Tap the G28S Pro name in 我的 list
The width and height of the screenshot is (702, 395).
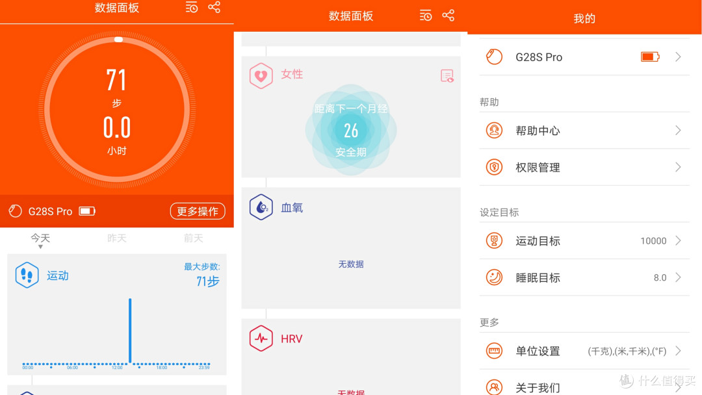[539, 57]
